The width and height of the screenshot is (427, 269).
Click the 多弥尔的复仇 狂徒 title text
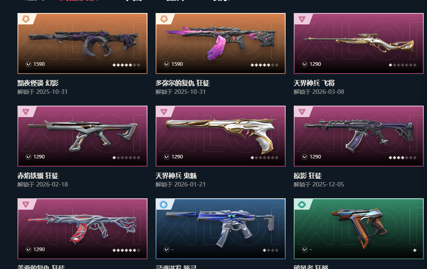click(182, 83)
